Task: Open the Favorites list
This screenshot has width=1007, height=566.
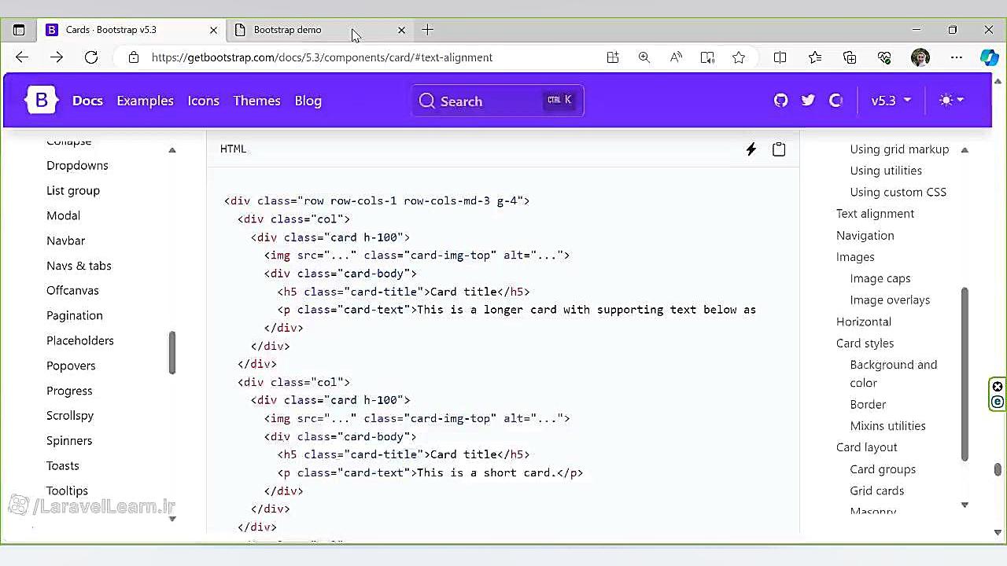Action: tap(815, 57)
